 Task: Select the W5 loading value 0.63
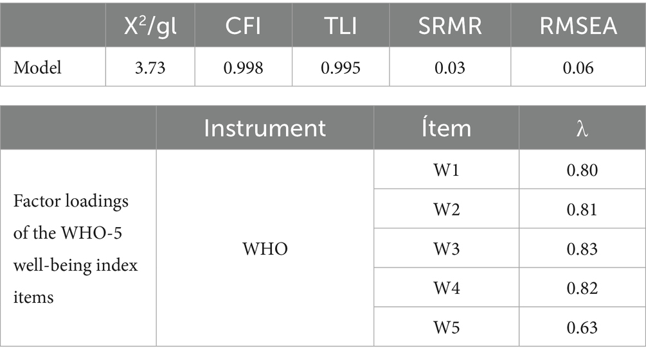[x=582, y=327]
